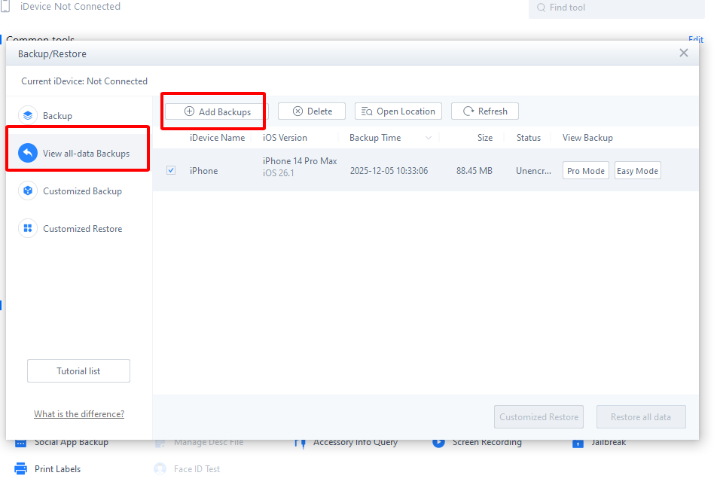Viewport: 720px width, 494px height.
Task: Close the Backup/Restore dialog
Action: 683,53
